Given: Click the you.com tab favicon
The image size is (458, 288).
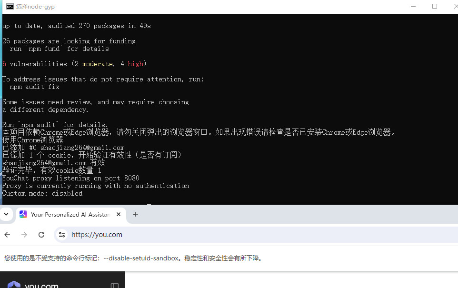Looking at the screenshot, I should [23, 214].
